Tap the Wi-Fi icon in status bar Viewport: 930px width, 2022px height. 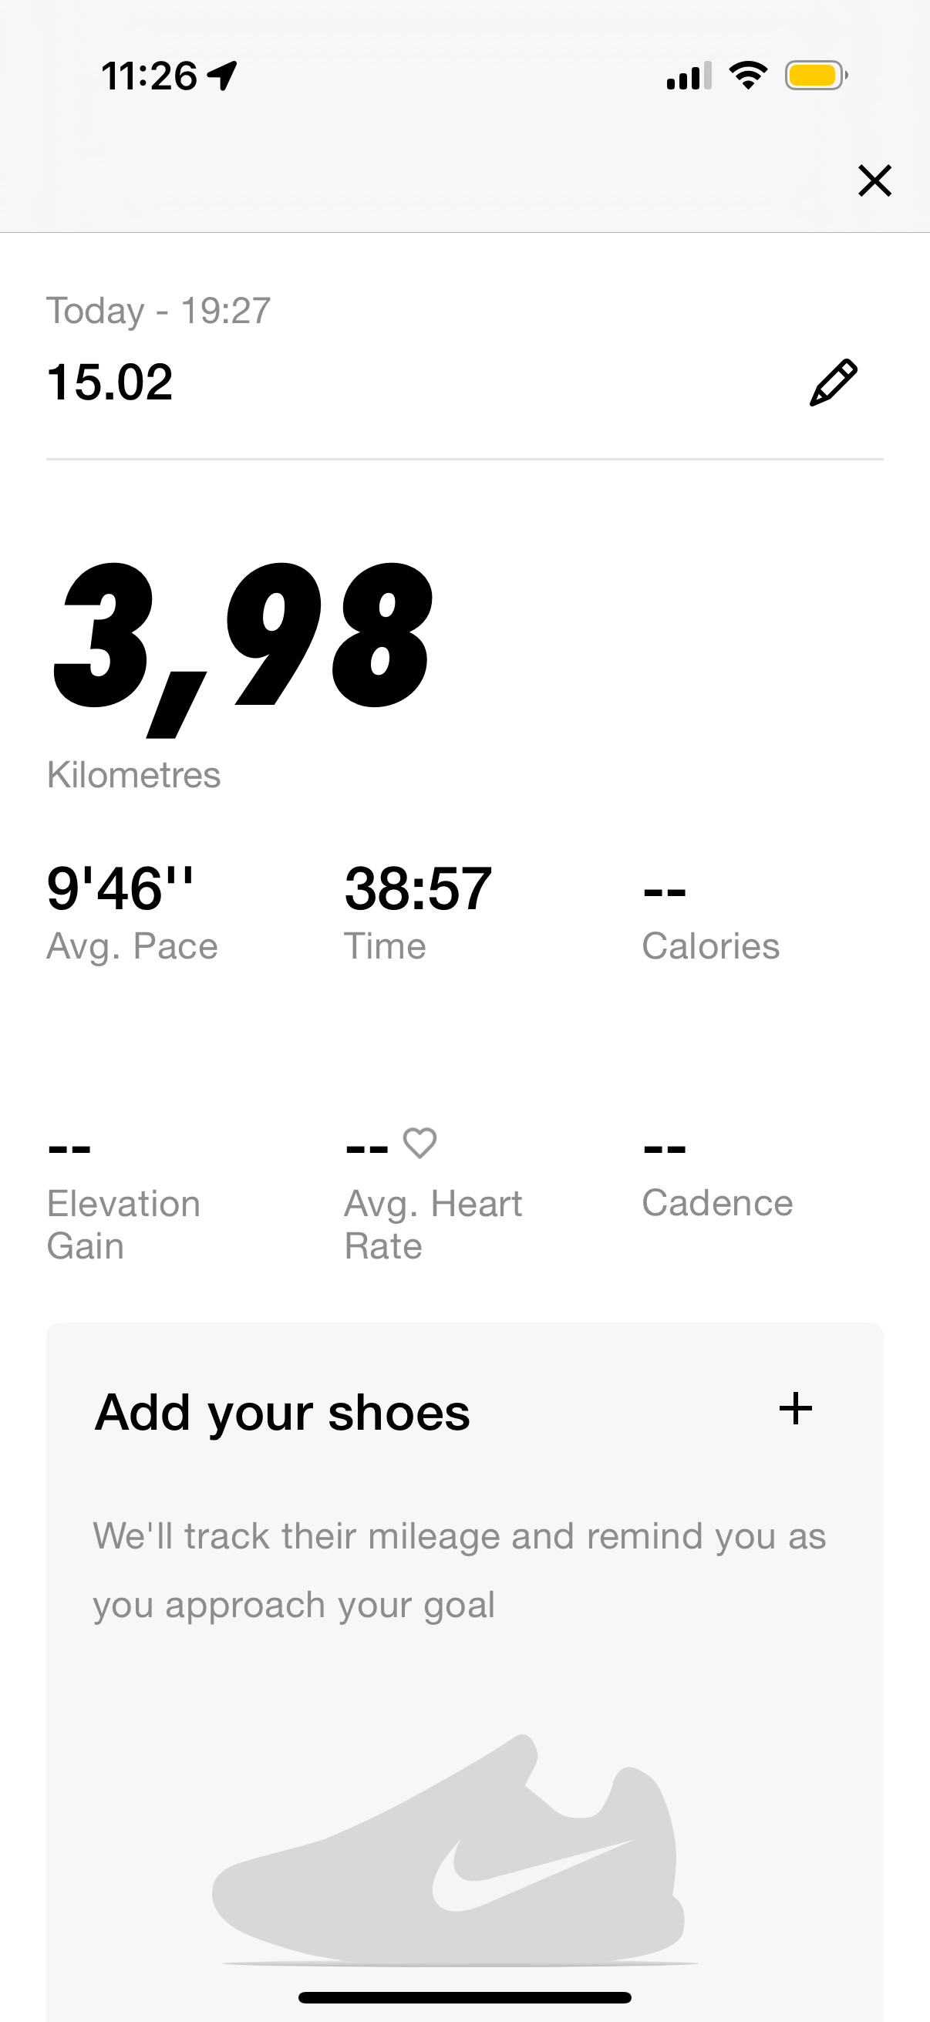point(748,76)
